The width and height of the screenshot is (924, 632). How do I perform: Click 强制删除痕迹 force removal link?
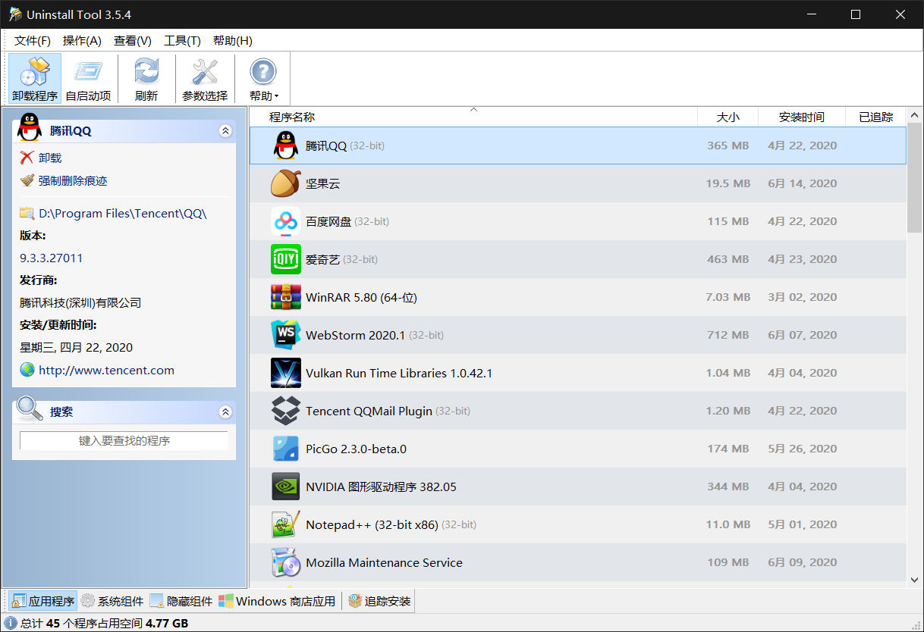(x=73, y=180)
